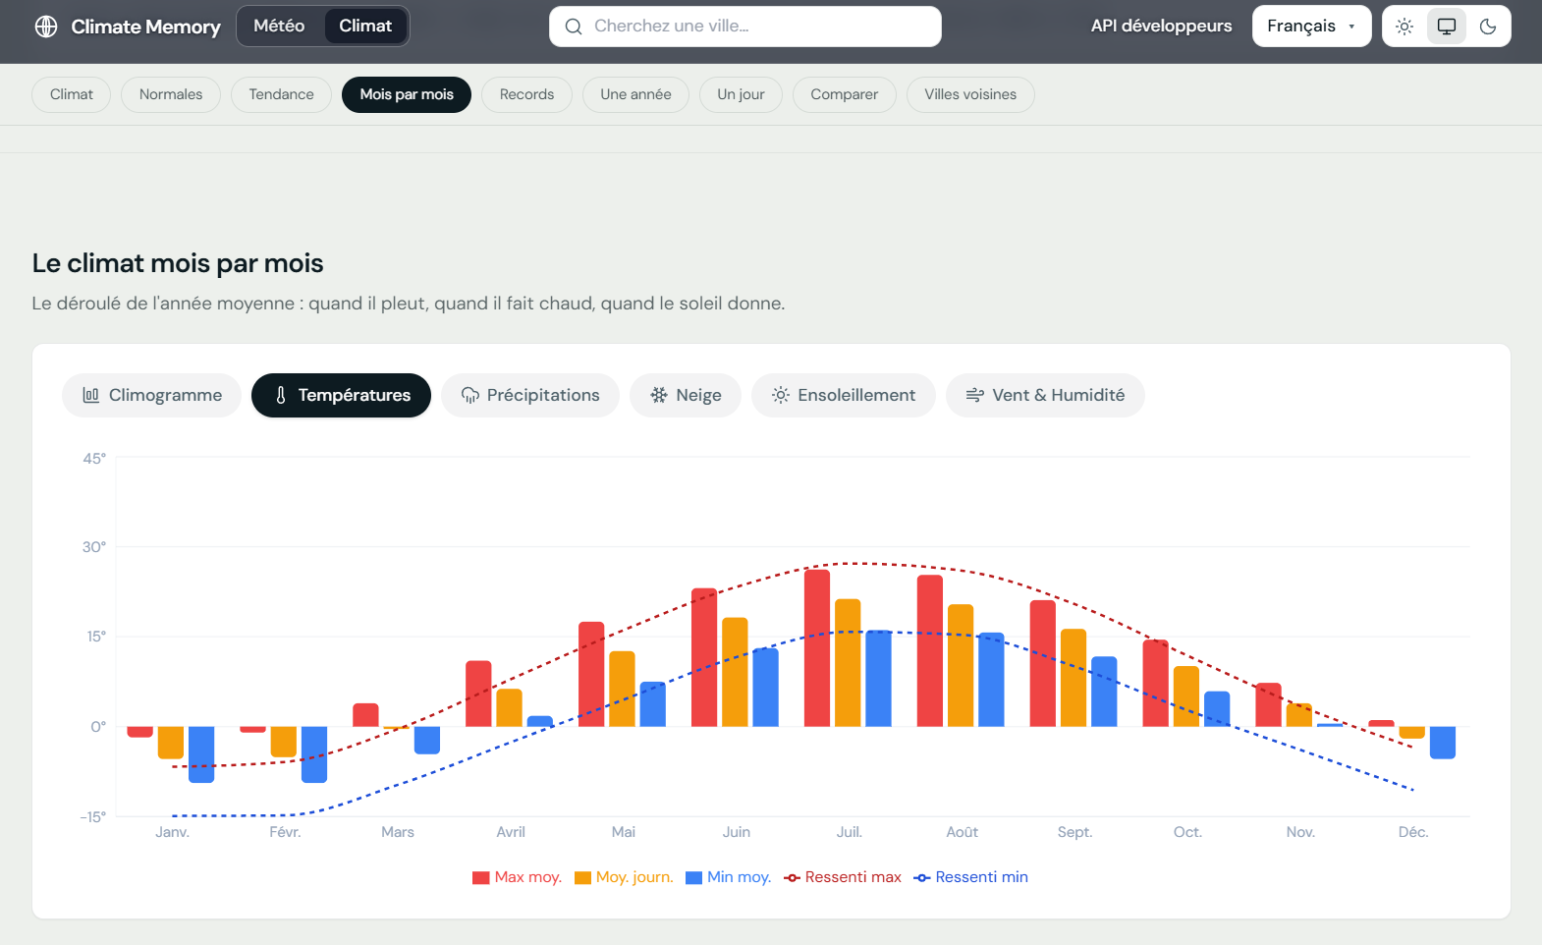This screenshot has width=1542, height=945.
Task: Switch to the light theme sun icon
Action: tap(1404, 27)
